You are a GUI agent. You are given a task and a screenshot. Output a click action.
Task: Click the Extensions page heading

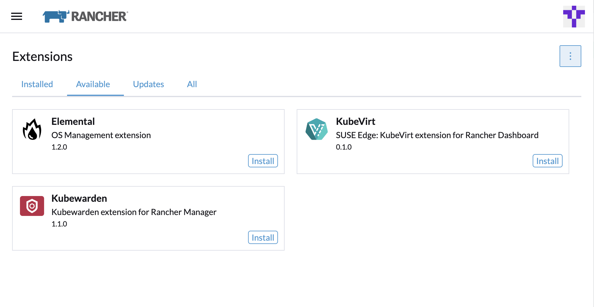[42, 56]
